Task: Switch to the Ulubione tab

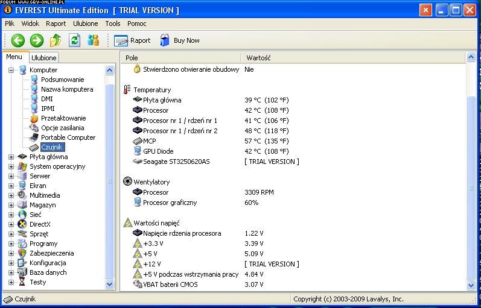Action: [x=44, y=58]
